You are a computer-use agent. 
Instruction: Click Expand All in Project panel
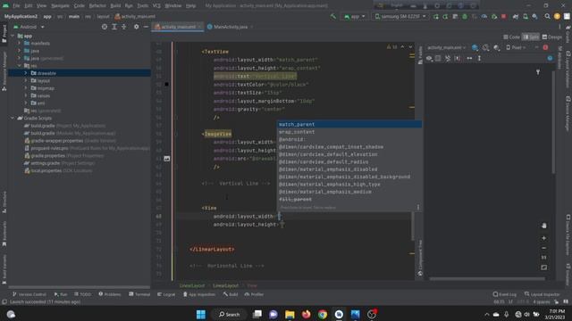click(x=114, y=27)
